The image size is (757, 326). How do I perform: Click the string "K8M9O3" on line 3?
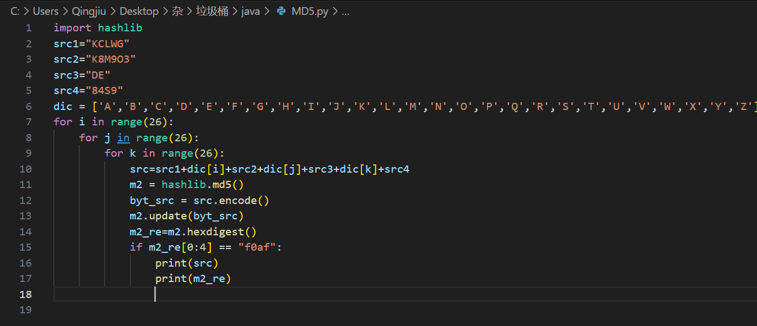(x=111, y=59)
